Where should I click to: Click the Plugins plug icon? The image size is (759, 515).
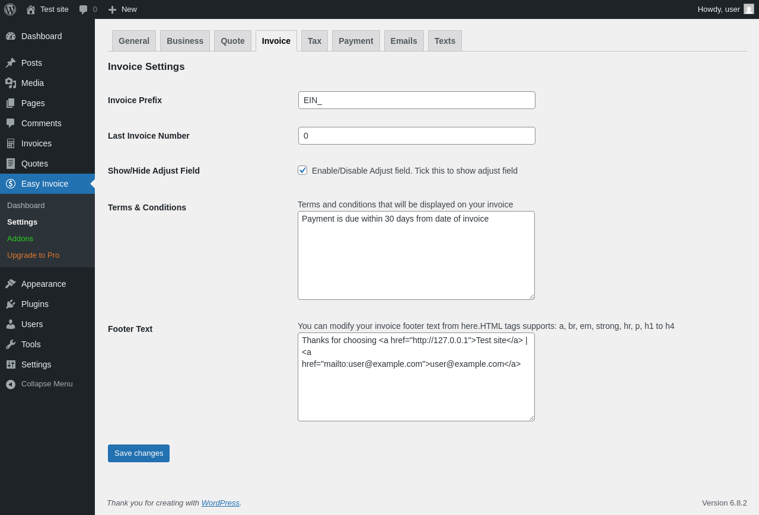[11, 304]
